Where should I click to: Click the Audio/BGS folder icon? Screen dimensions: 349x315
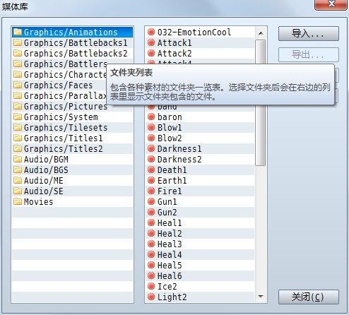18,170
